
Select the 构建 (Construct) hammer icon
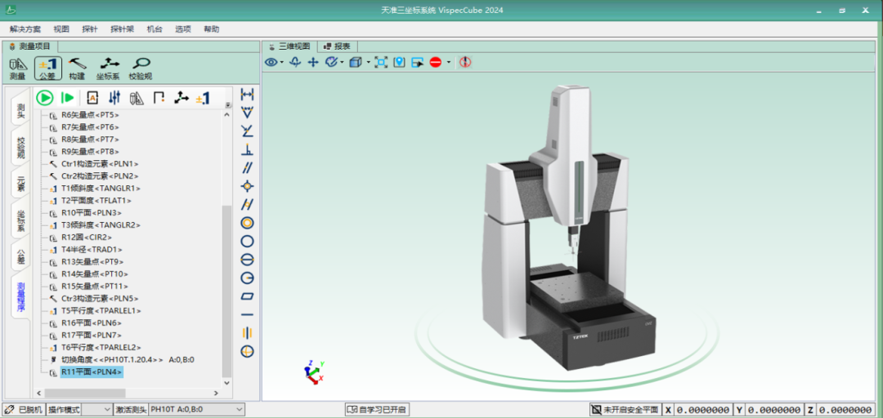pyautogui.click(x=77, y=68)
